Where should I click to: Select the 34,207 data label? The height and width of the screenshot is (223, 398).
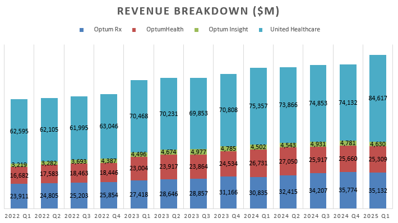point(318,191)
